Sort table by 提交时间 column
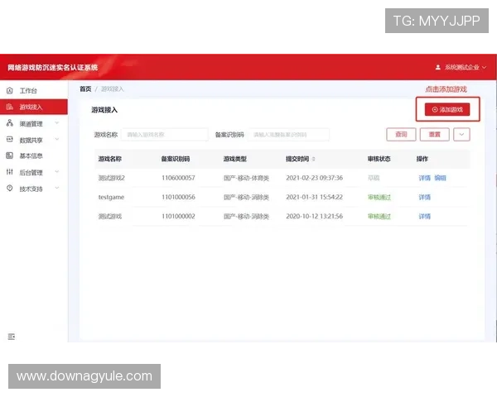This screenshot has height=397, width=497. [x=312, y=159]
